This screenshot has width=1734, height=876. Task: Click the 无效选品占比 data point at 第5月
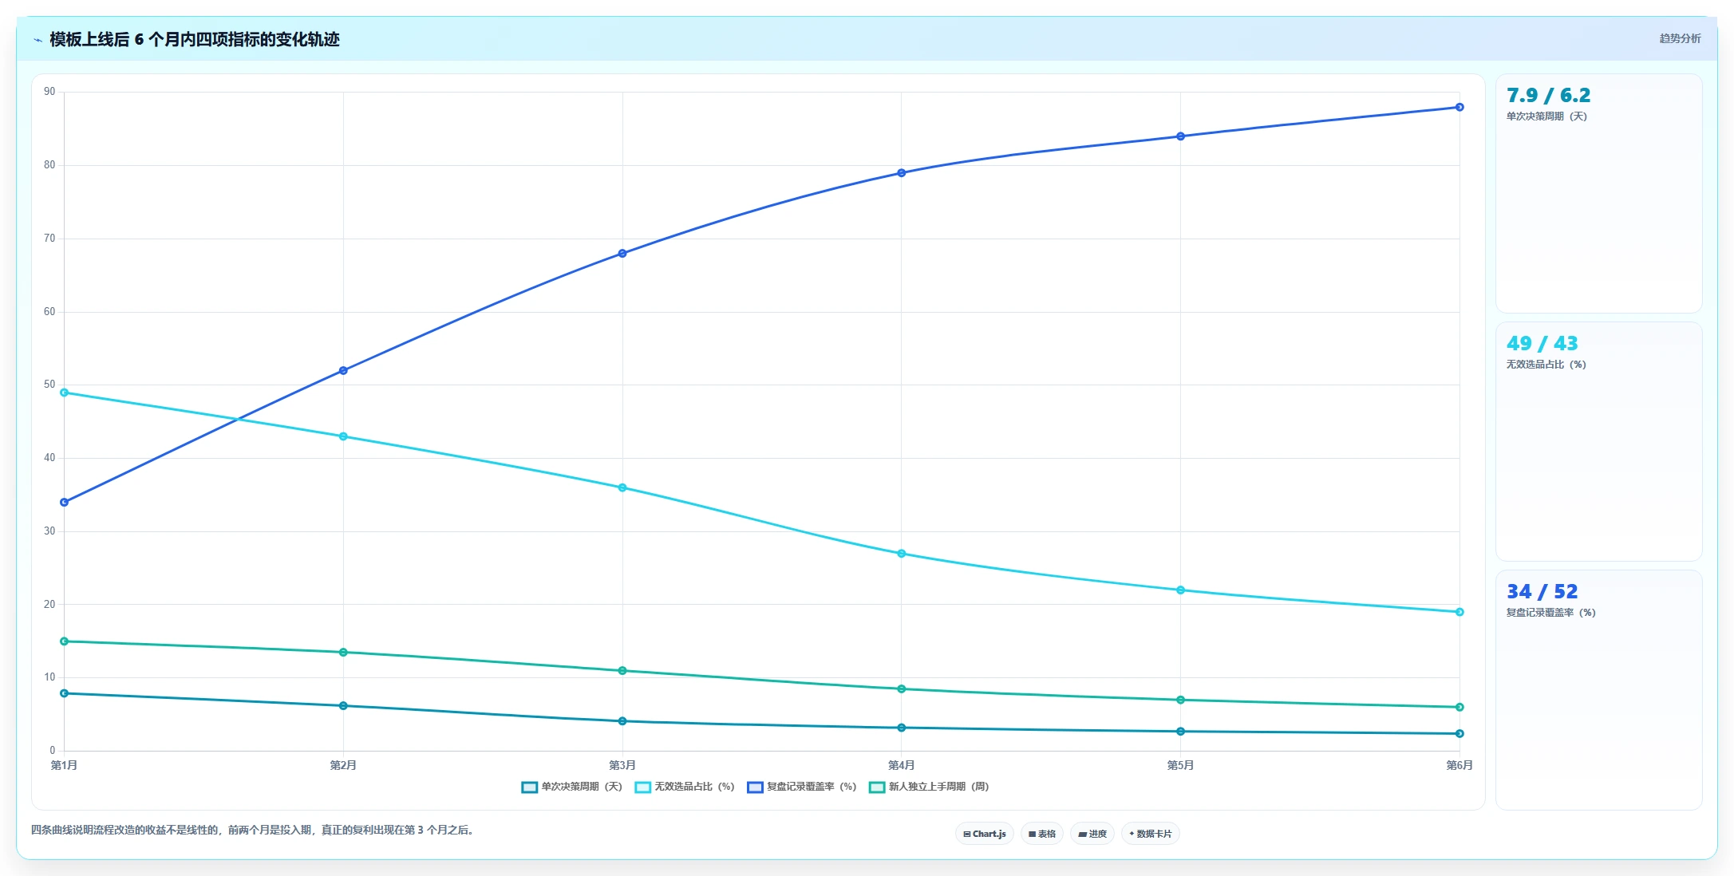pyautogui.click(x=1180, y=590)
